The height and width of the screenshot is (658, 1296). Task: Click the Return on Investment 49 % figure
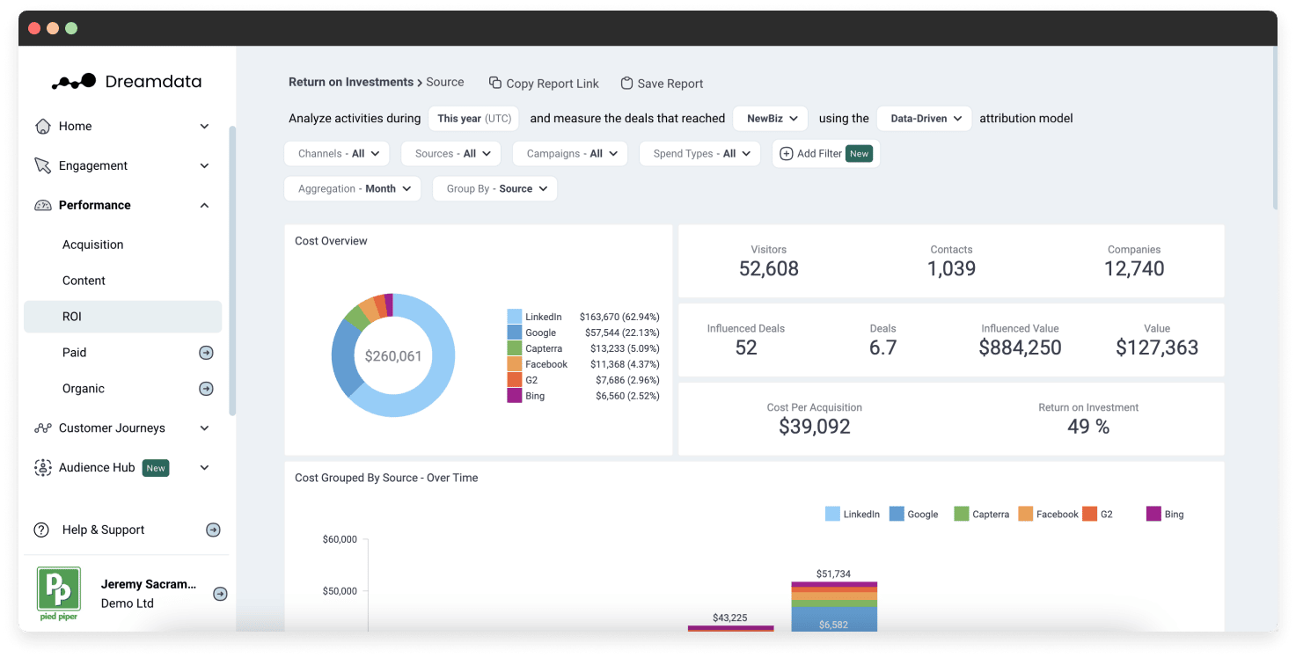point(1088,427)
